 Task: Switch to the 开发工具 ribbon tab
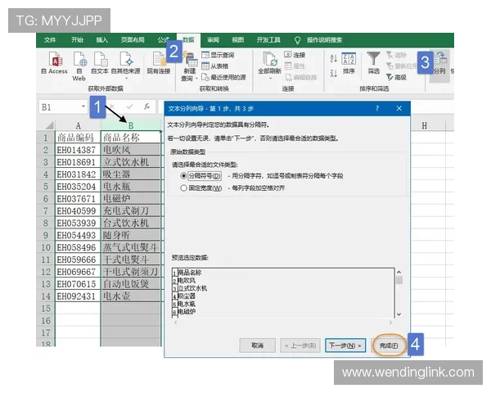tap(268, 40)
